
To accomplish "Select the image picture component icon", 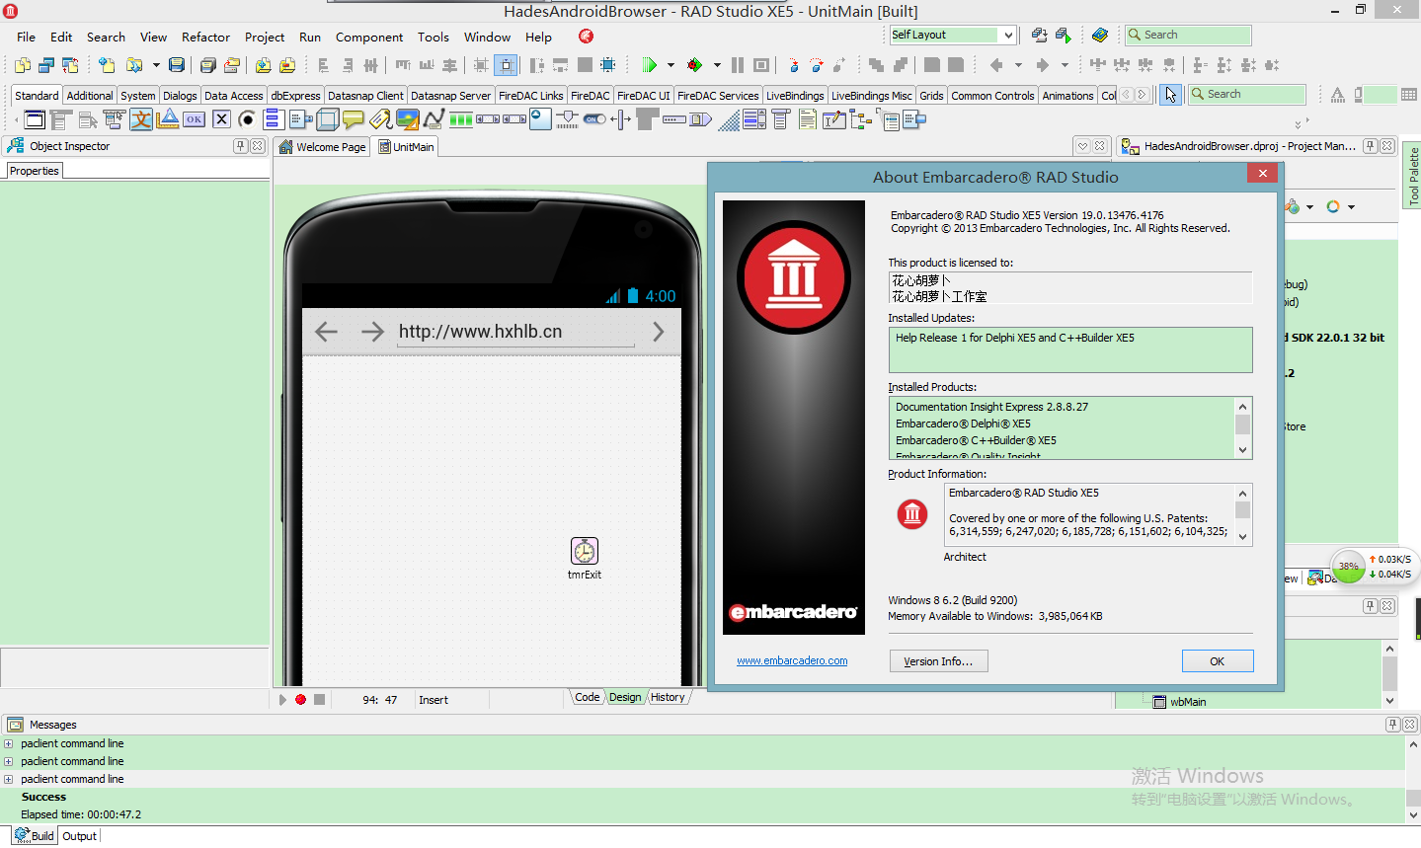I will pyautogui.click(x=407, y=119).
